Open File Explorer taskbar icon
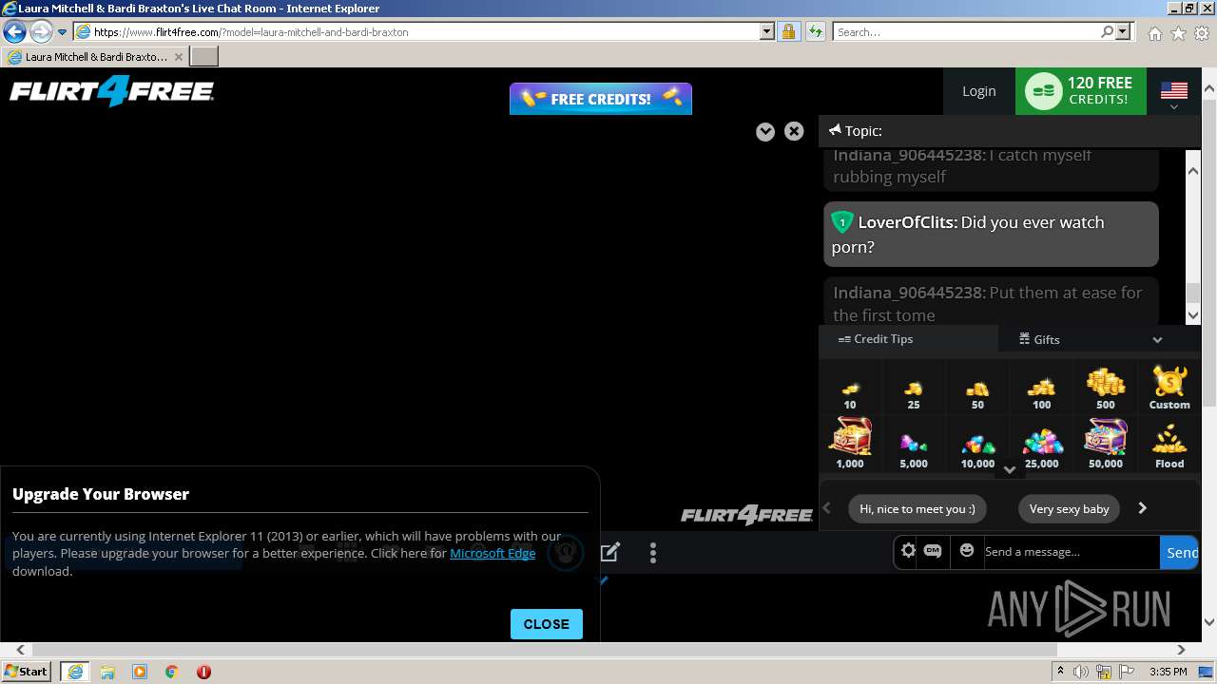The width and height of the screenshot is (1217, 684). click(x=107, y=672)
